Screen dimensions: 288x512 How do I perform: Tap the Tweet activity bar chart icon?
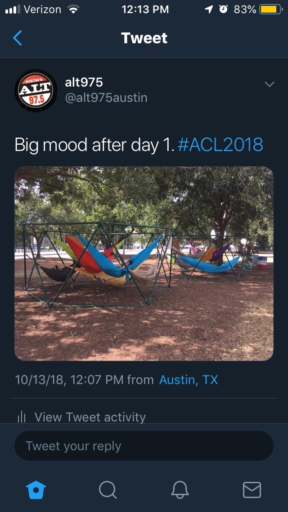(22, 416)
